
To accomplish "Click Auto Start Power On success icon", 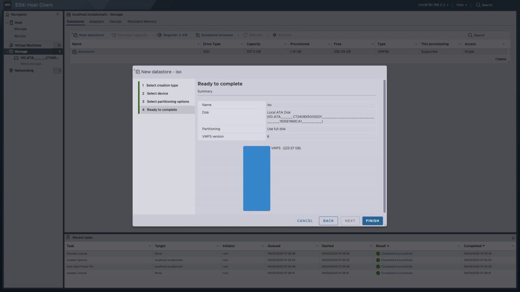I will (x=378, y=267).
